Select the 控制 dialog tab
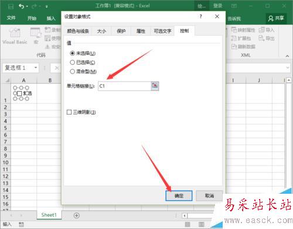The image size is (293, 229). click(184, 31)
